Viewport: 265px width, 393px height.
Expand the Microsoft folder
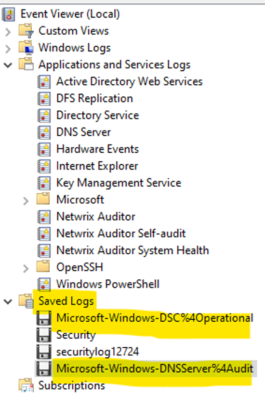click(x=26, y=201)
